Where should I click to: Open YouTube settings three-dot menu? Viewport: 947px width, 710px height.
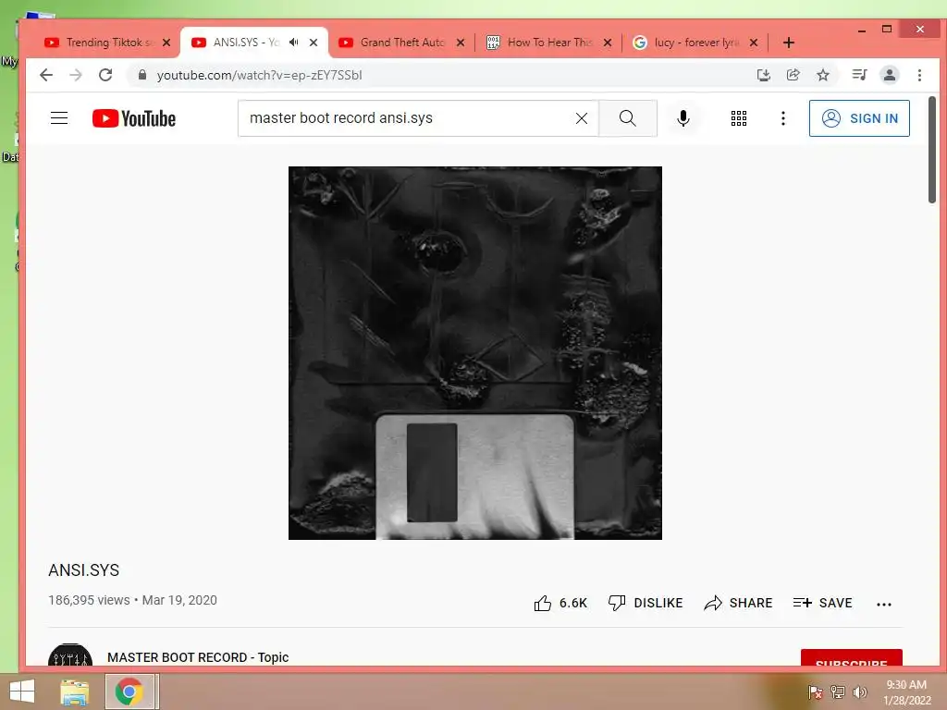783,118
